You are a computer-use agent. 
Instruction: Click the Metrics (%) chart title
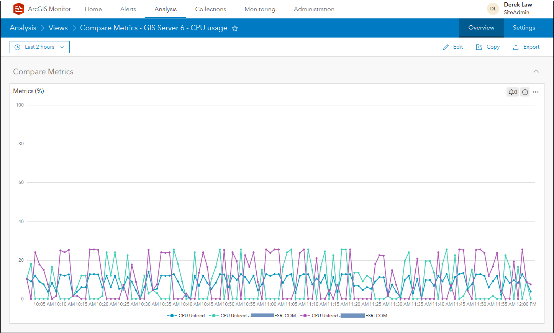click(28, 91)
